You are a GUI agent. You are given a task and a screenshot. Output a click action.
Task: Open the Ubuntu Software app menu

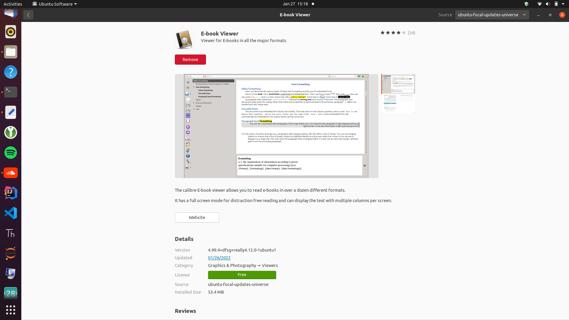coord(55,4)
